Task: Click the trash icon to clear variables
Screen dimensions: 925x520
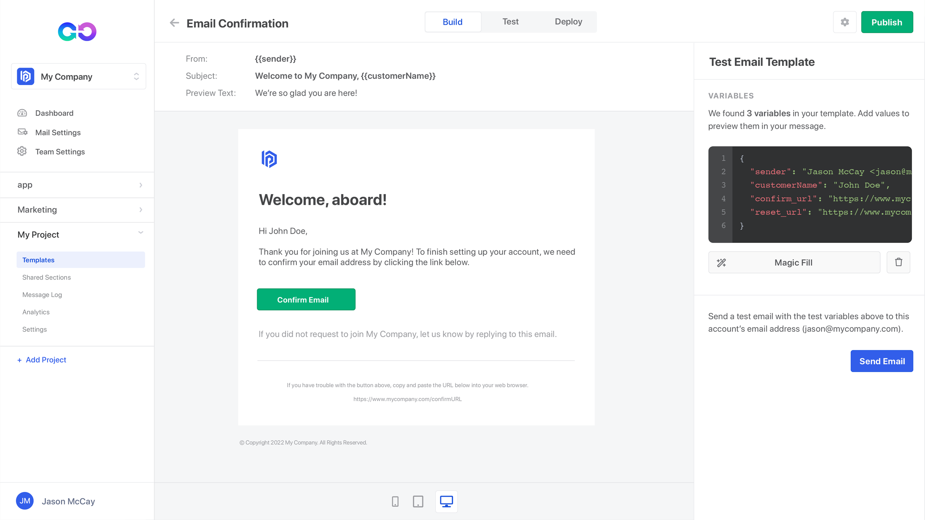Action: 898,262
